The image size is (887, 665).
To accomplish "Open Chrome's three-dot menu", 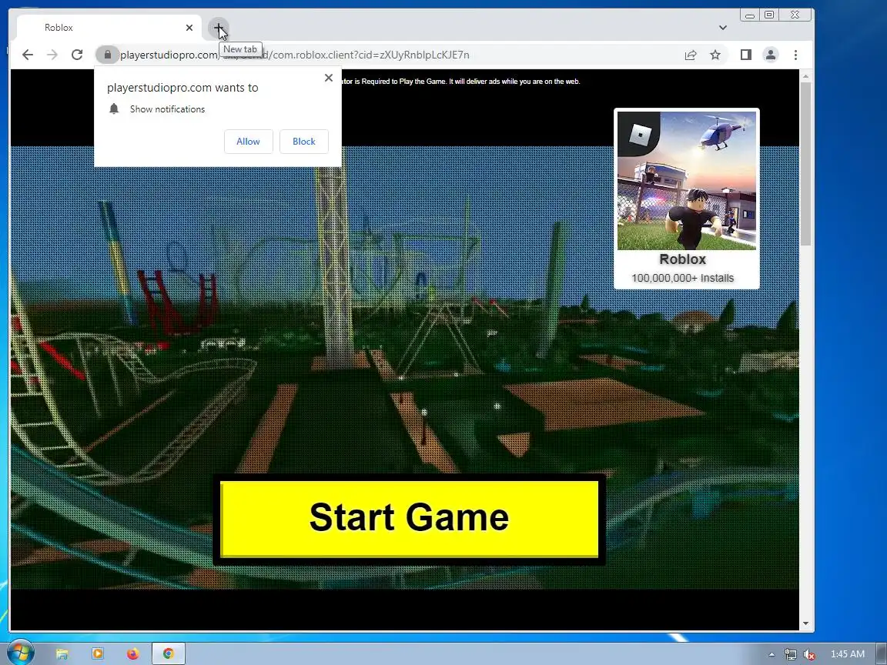I will coord(795,55).
